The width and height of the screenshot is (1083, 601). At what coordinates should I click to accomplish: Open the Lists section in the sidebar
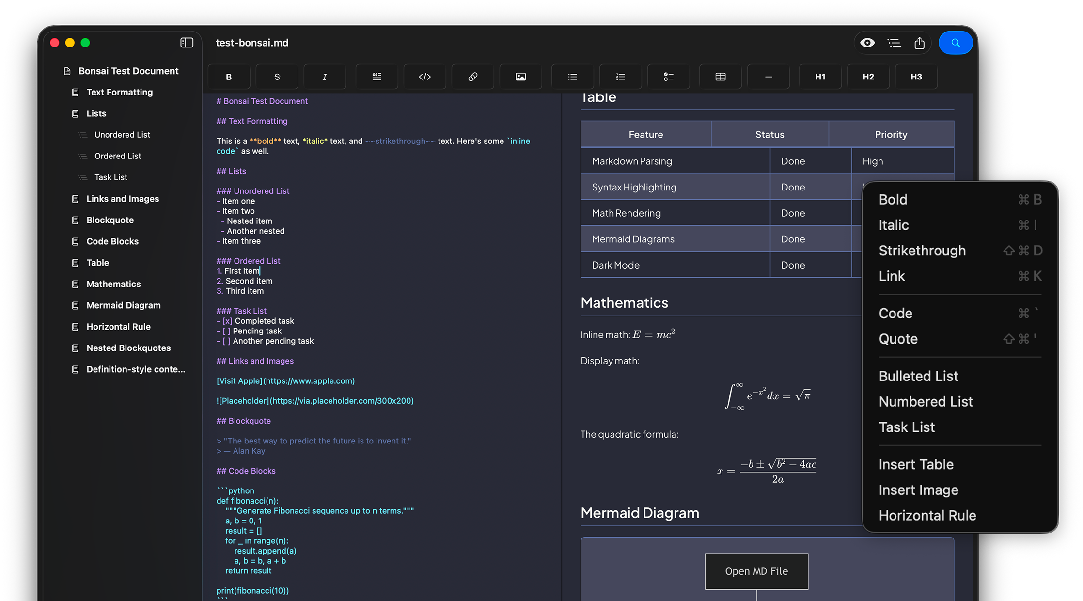[96, 113]
